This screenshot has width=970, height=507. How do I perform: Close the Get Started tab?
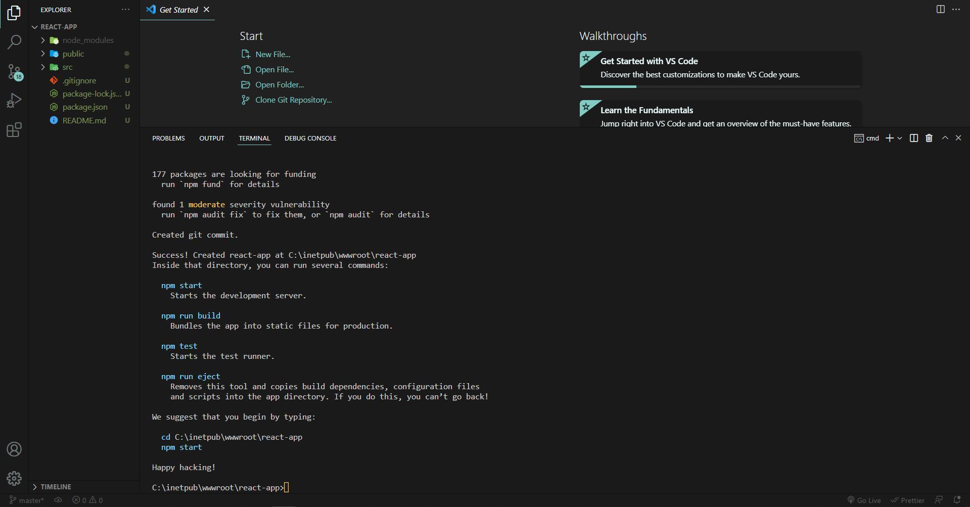(206, 10)
